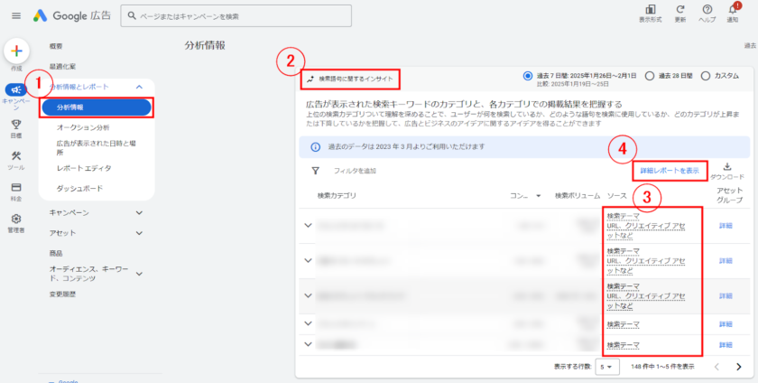Select the 過去 7 日間 radio button
The image size is (758, 383).
point(529,76)
